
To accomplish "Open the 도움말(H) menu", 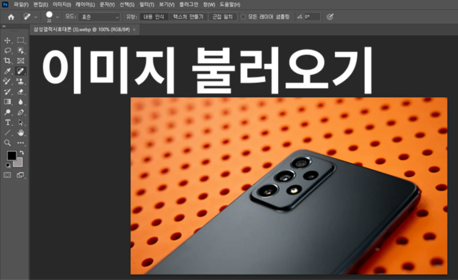I will [230, 5].
